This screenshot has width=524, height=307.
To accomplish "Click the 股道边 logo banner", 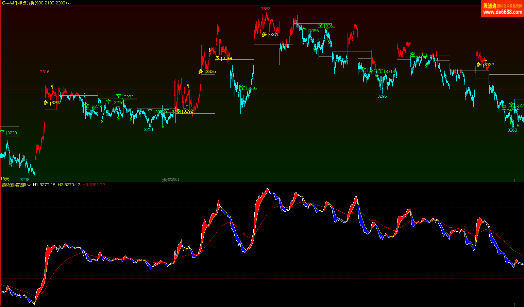I will click(490, 6).
